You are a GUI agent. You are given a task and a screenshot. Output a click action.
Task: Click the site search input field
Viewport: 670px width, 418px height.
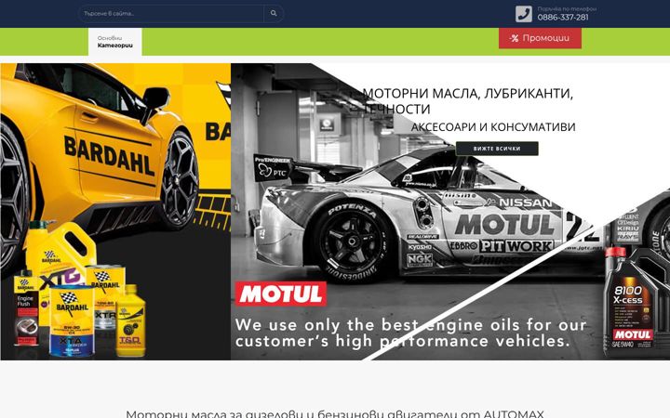coord(171,14)
